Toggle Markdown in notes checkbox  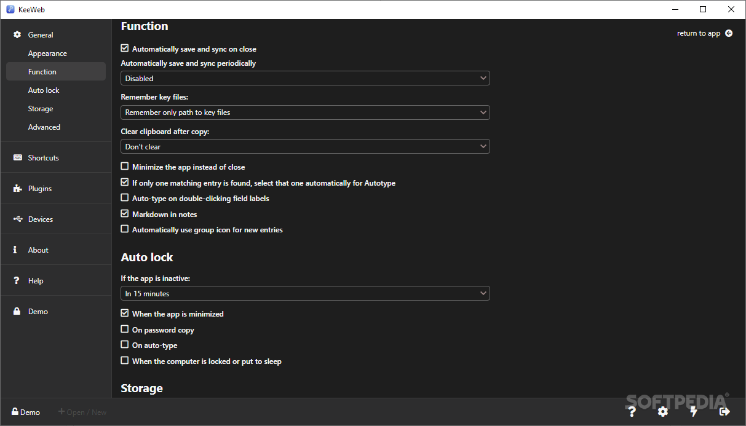[x=125, y=213]
